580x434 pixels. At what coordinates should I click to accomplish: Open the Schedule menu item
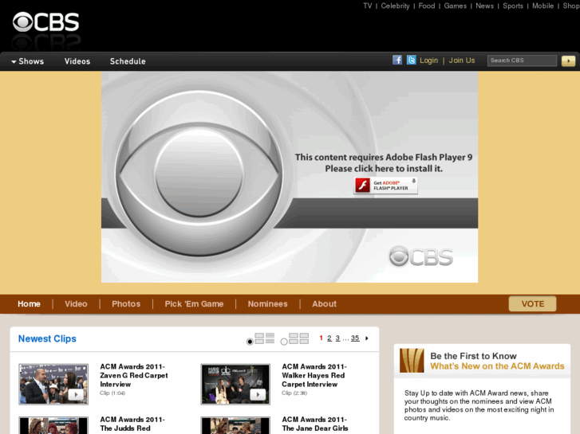(128, 61)
